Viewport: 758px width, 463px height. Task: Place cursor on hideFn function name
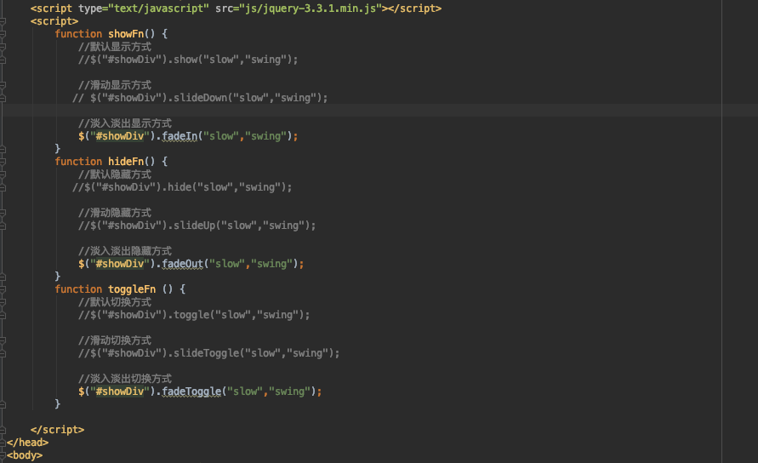(126, 162)
